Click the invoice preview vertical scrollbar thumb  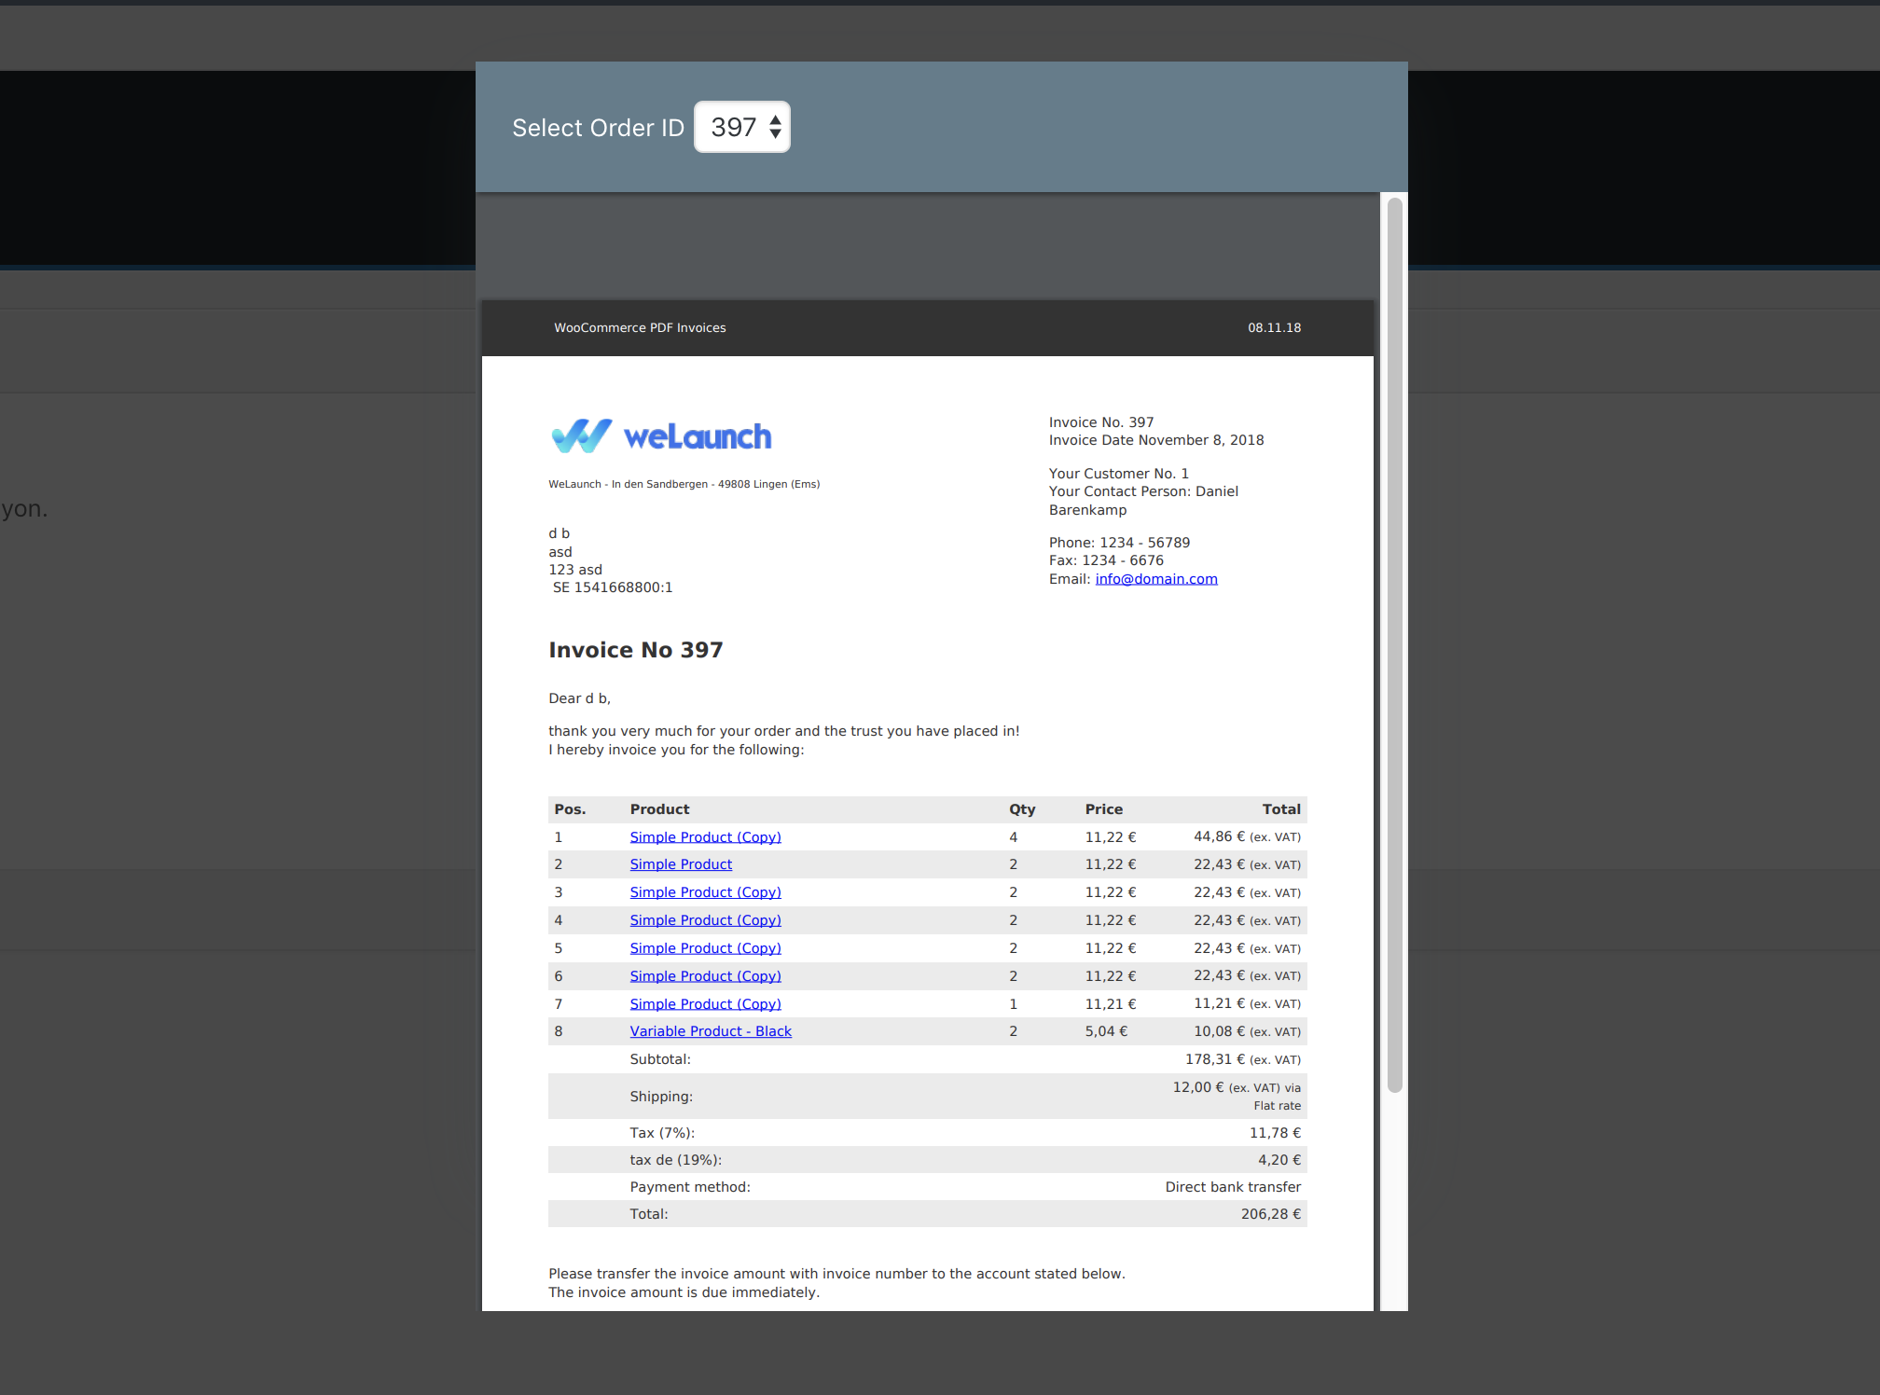pyautogui.click(x=1394, y=643)
